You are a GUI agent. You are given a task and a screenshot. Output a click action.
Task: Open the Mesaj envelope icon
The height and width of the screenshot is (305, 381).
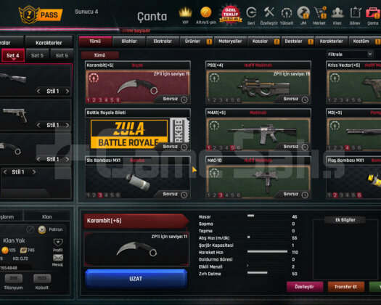pyautogui.click(x=58, y=258)
